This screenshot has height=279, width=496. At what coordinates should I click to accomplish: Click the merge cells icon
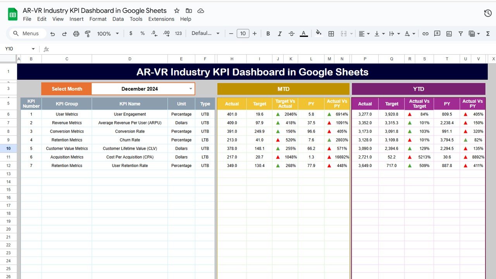point(343,34)
